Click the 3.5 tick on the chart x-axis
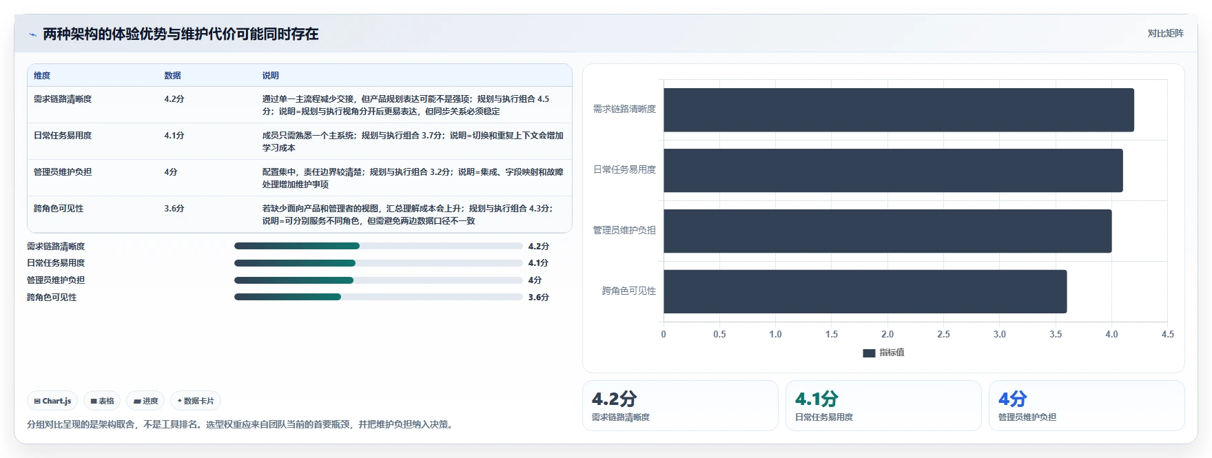Viewport: 1212px width, 458px height. 1056,334
